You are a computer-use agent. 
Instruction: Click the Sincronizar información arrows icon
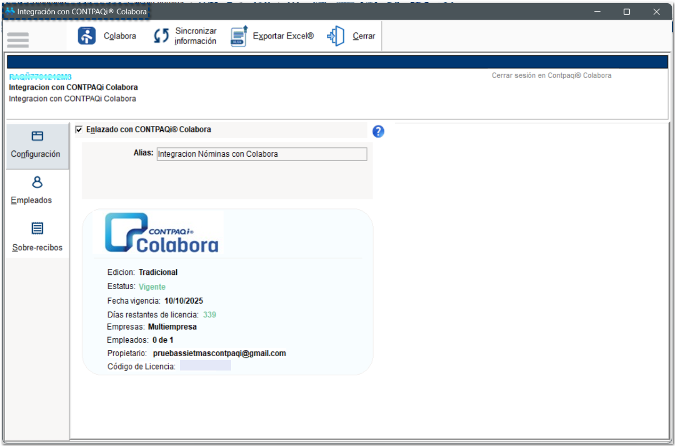[161, 36]
